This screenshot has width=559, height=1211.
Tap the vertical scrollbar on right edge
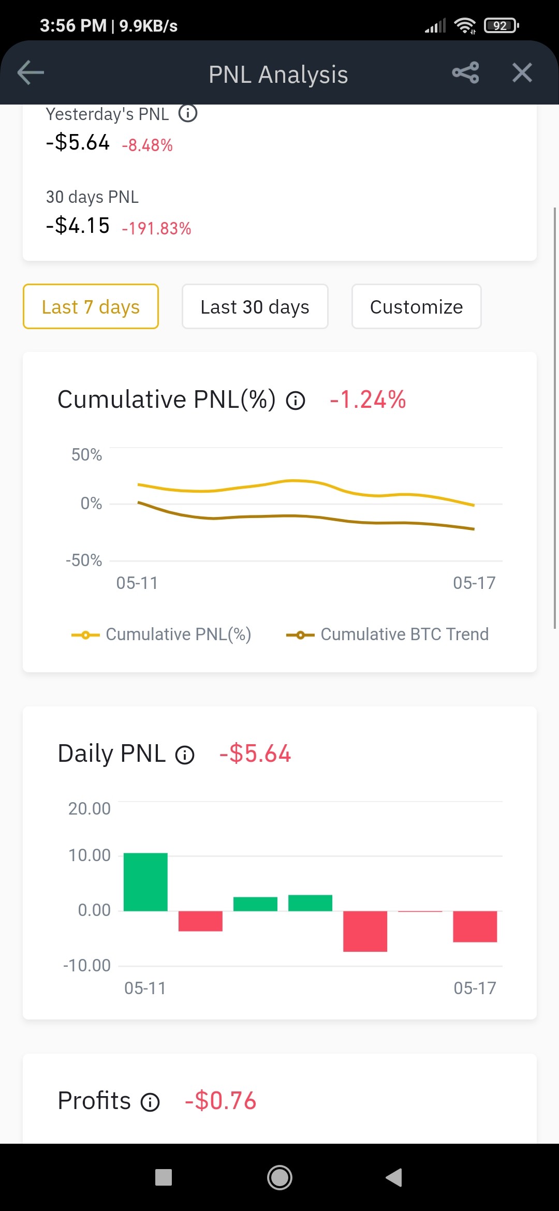coord(555,418)
